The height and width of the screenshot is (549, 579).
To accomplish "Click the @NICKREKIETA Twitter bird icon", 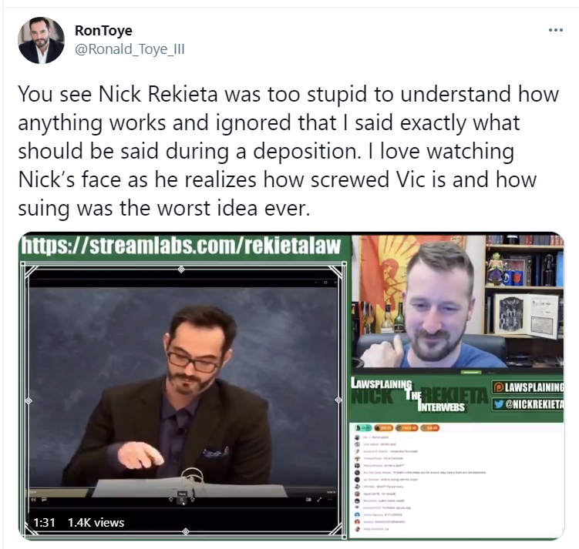I will coord(499,404).
